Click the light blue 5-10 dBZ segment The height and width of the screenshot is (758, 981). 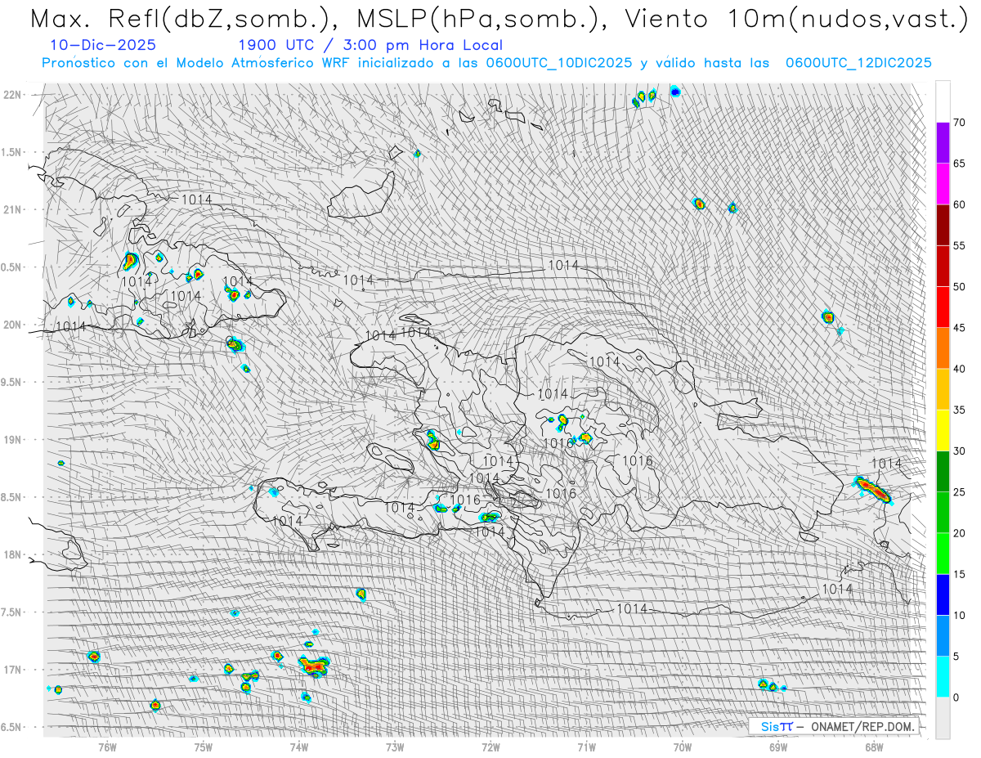[x=943, y=635]
